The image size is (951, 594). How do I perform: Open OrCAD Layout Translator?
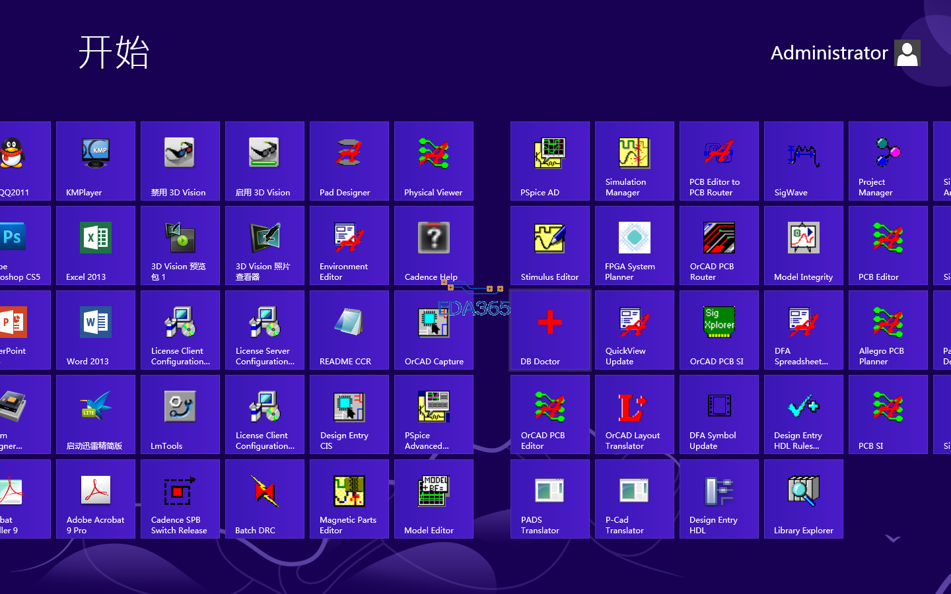point(635,414)
